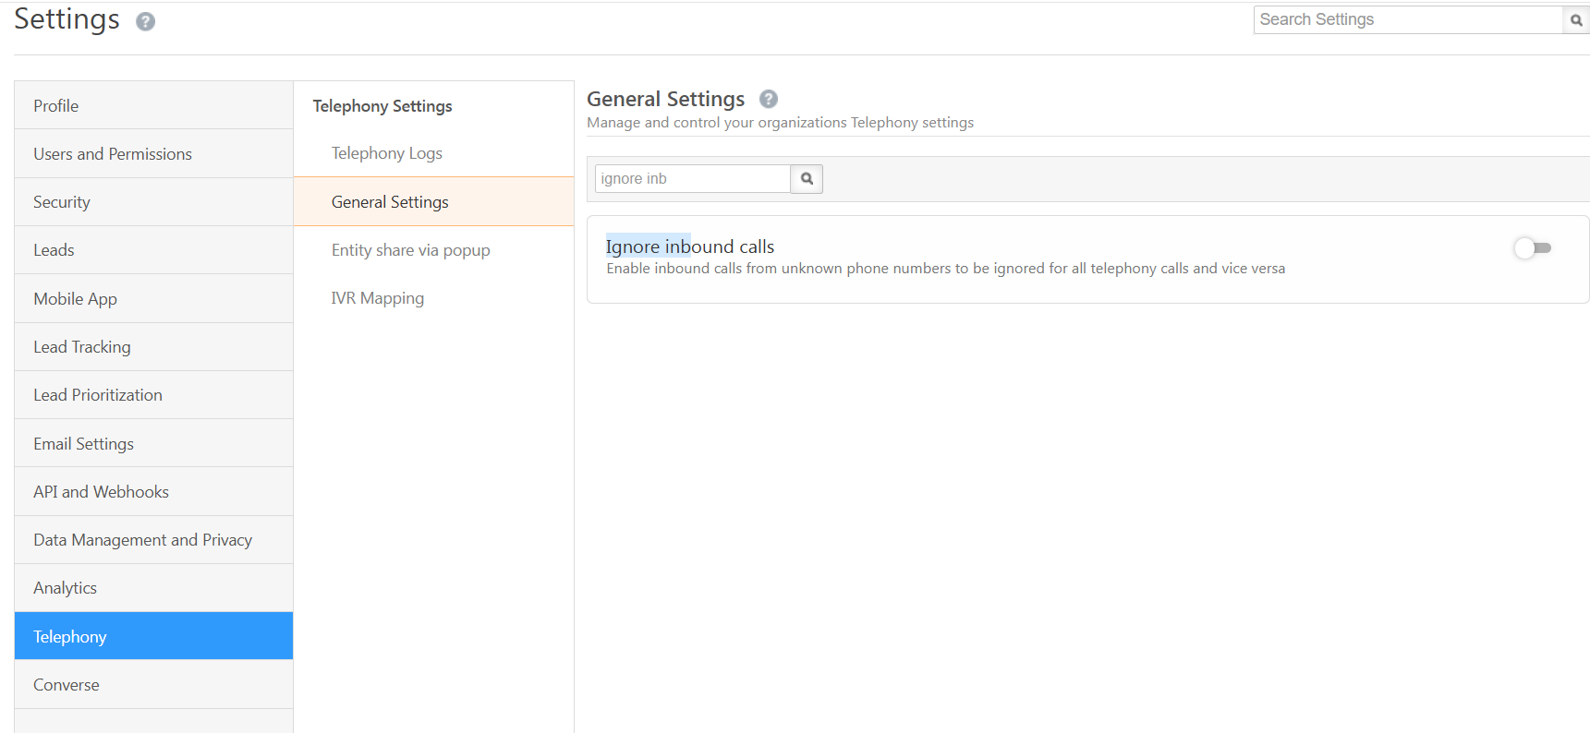Open Entity share via popup settings
The image size is (1590, 733).
(x=410, y=250)
